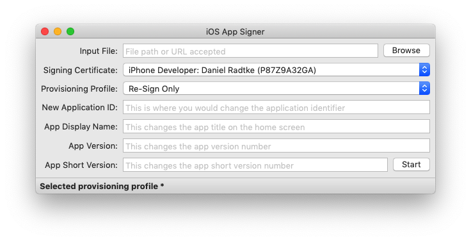The image size is (471, 241).
Task: Click the 'Selected provisioning profile *' status text
Action: 102,187
